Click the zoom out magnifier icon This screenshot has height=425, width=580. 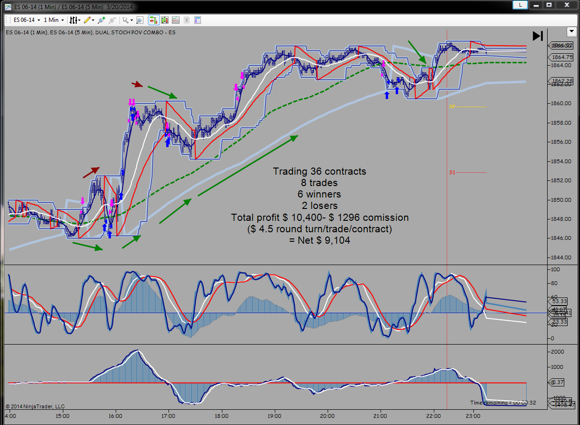click(x=112, y=20)
